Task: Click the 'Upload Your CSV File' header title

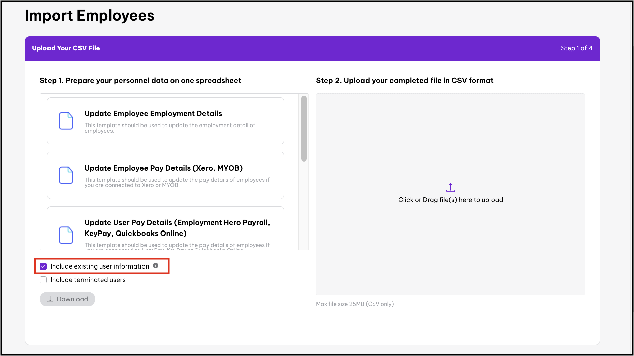Action: point(66,48)
